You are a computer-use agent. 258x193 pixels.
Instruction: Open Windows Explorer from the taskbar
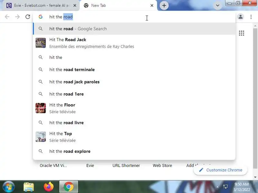point(29,187)
